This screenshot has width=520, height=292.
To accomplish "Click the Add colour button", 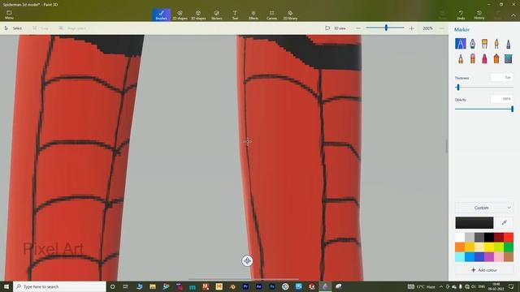I will [x=484, y=270].
